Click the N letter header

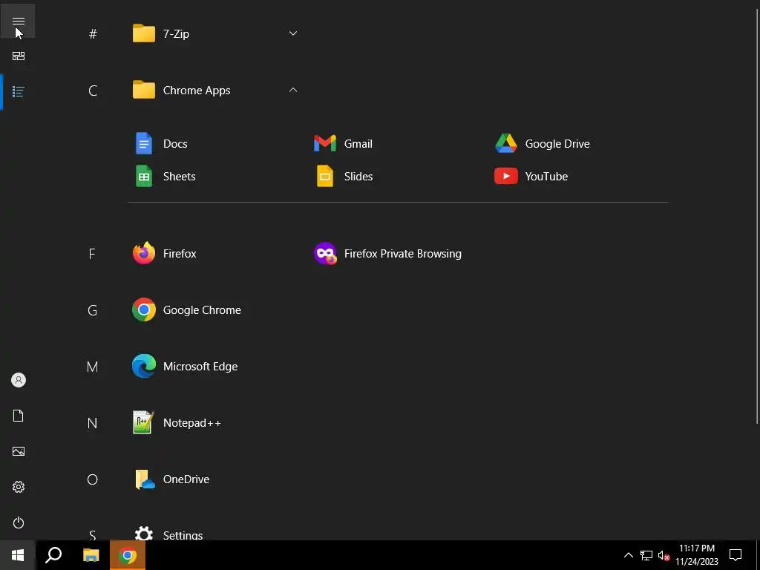[92, 423]
